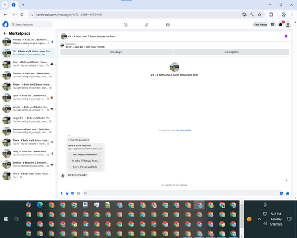Open the Windows notification center icon
Screen dimensions: 297x238
click(x=289, y=219)
